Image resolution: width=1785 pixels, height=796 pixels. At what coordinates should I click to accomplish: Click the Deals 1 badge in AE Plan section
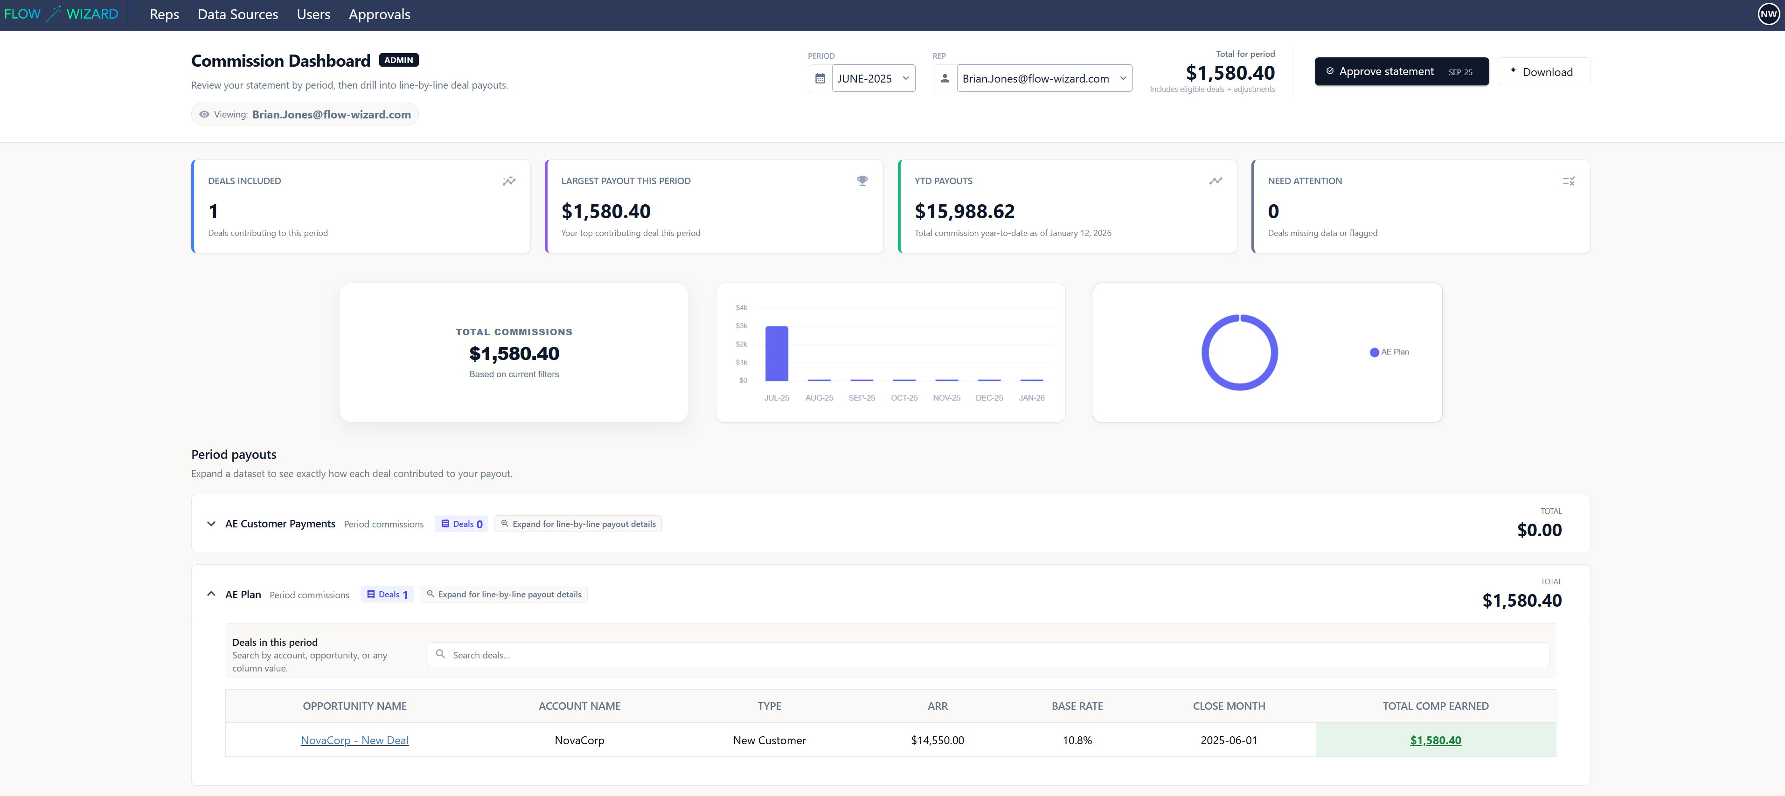(x=387, y=594)
